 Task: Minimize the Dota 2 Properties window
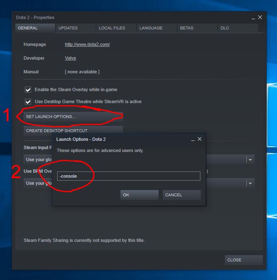253,18
